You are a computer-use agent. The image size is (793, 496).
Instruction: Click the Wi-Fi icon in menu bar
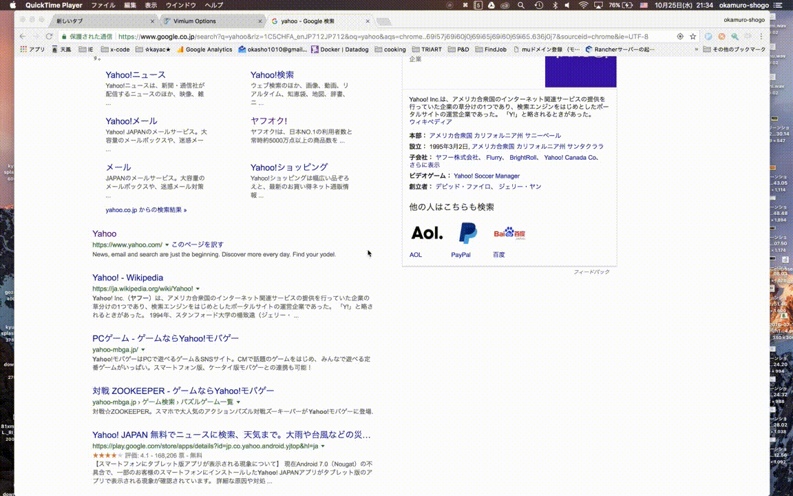(x=583, y=5)
